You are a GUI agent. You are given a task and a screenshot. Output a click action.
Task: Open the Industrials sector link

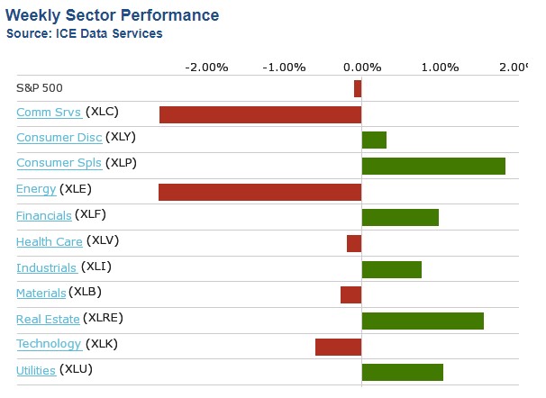click(x=47, y=267)
